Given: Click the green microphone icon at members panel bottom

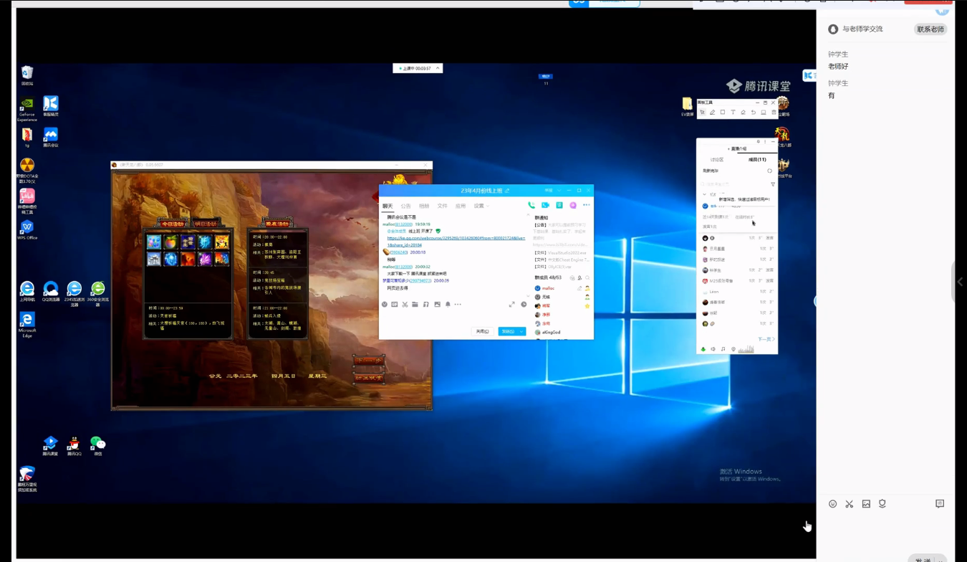Looking at the screenshot, I should click(703, 349).
